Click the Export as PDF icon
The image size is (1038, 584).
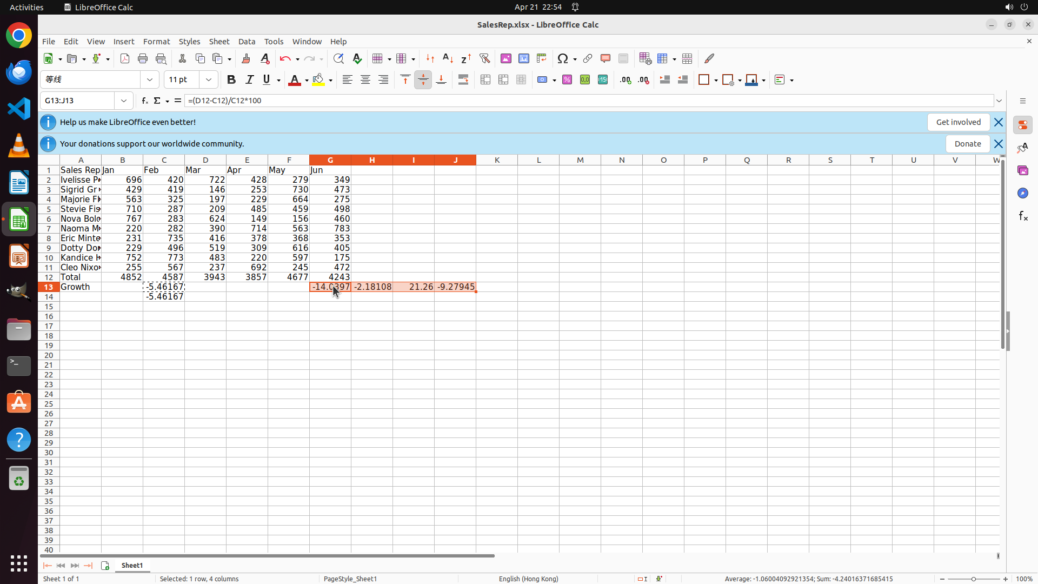coord(125,58)
